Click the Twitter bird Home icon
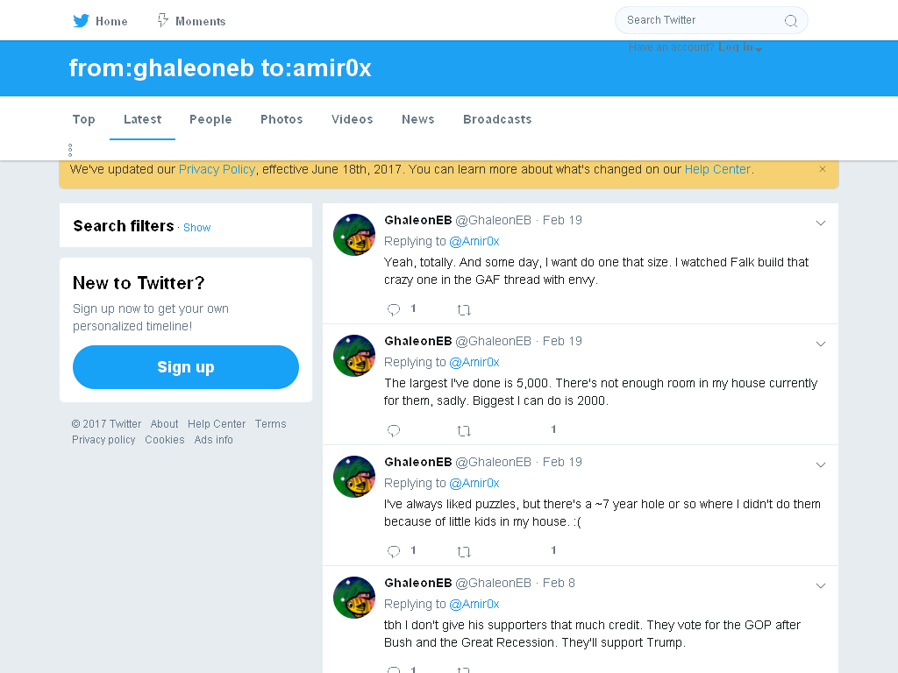Screen dimensions: 898x673 point(81,21)
